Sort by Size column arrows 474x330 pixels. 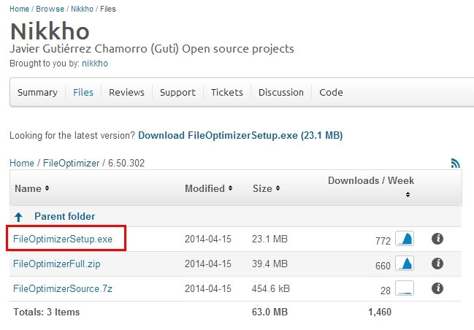(x=278, y=188)
